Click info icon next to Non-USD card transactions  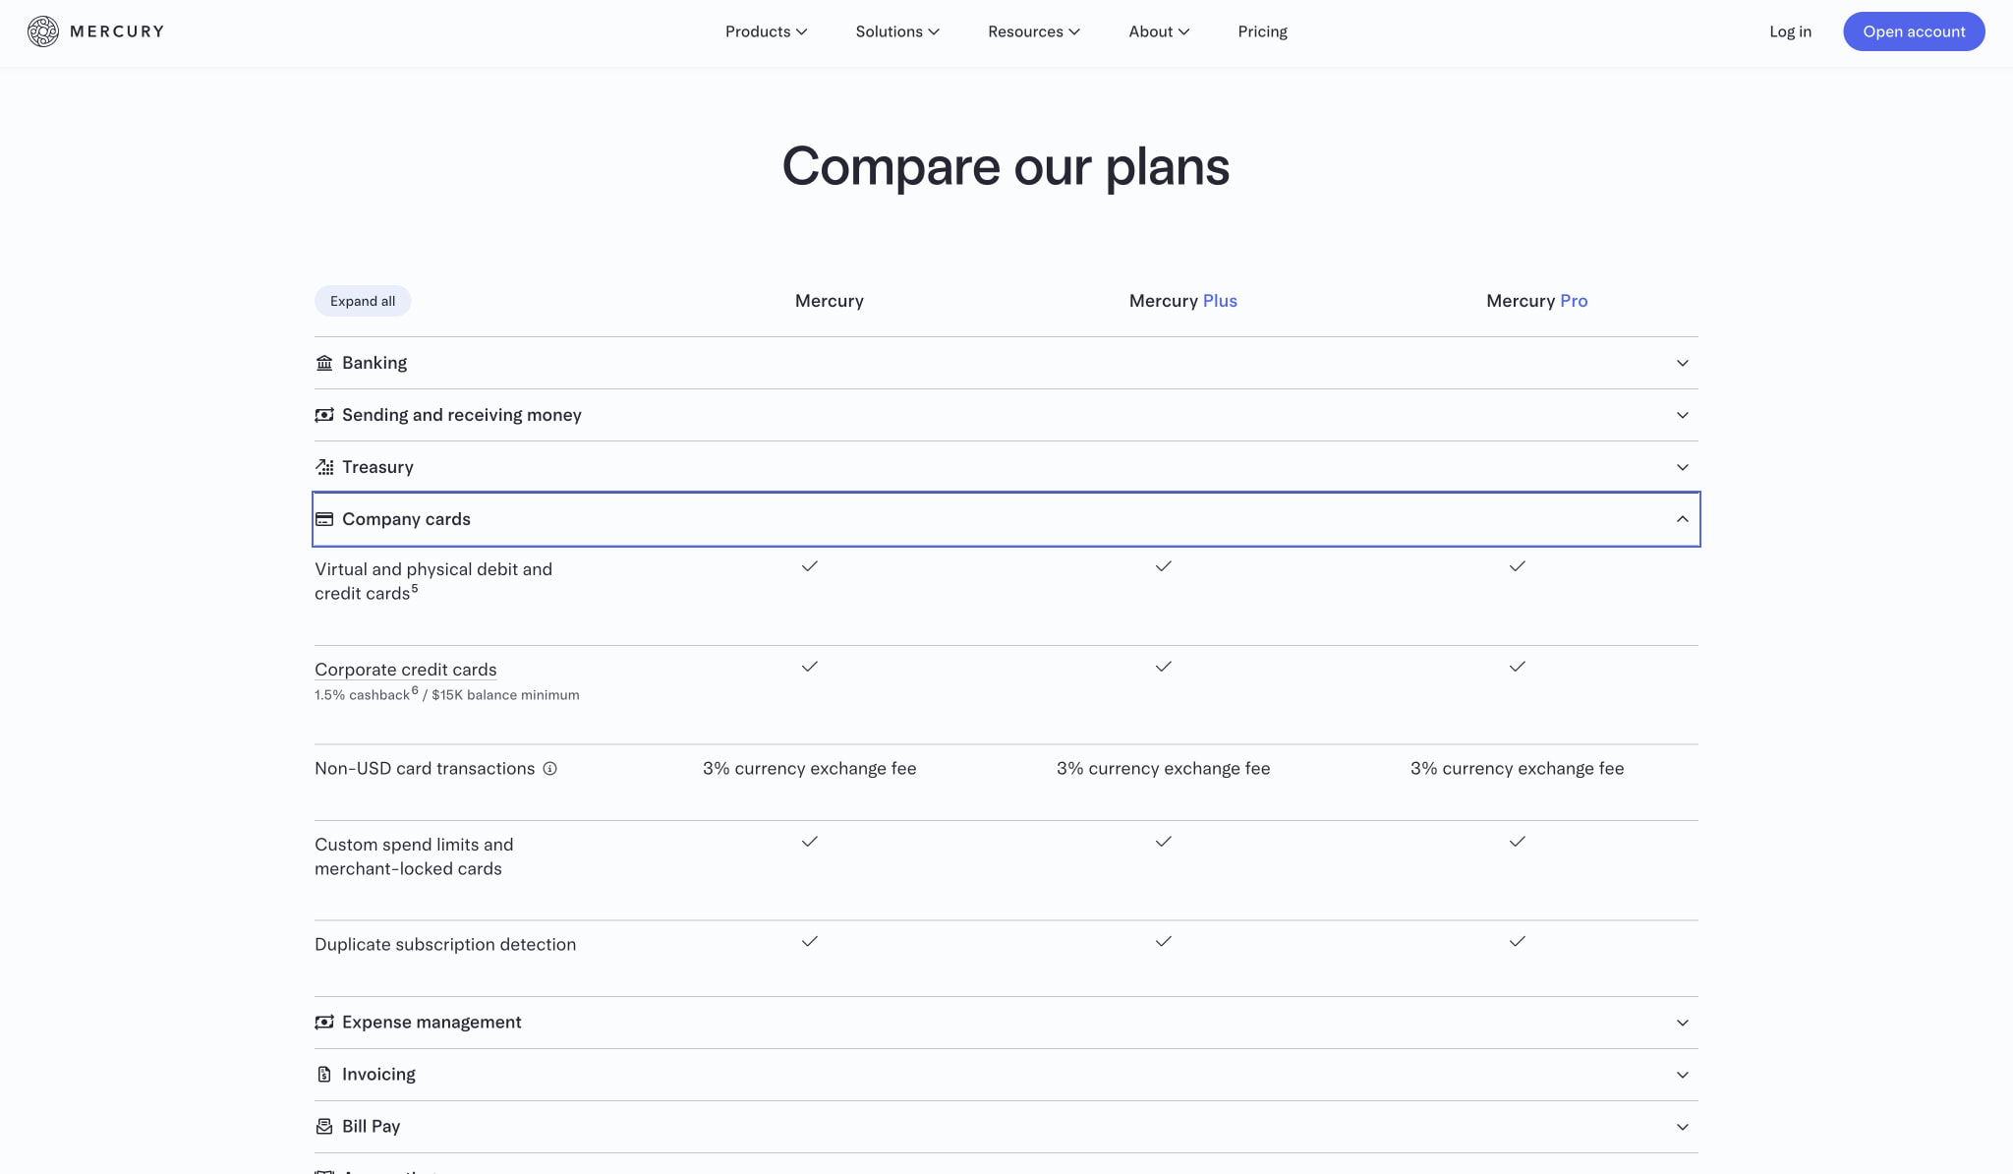point(550,769)
